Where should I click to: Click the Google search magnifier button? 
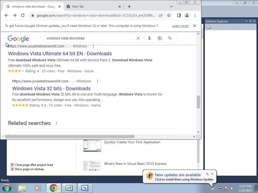tap(170, 38)
